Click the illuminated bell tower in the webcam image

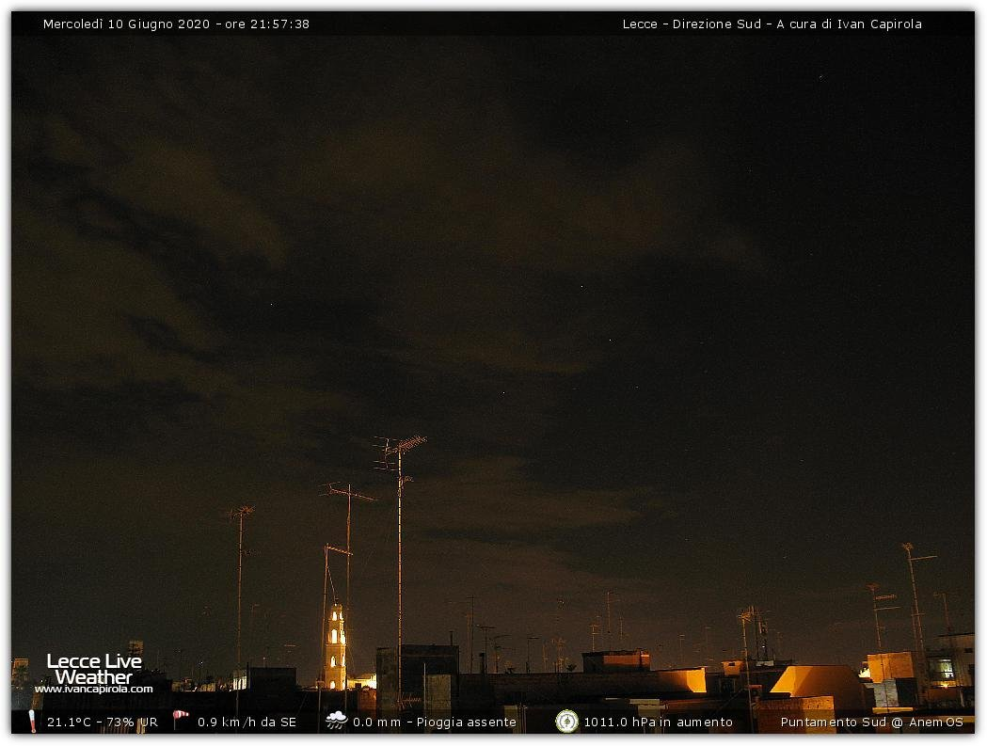click(336, 647)
